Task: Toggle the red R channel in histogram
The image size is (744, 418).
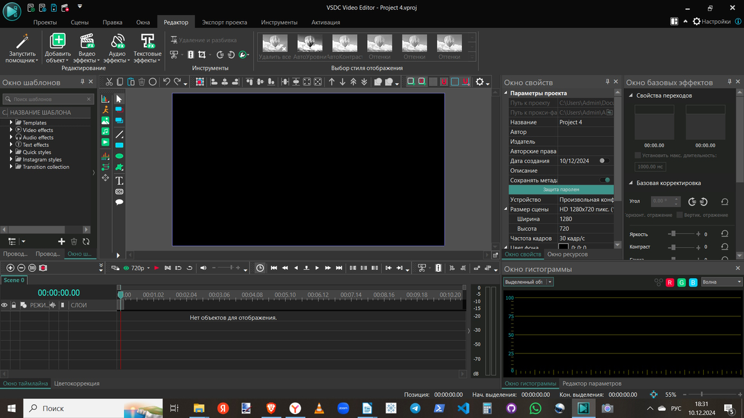Action: click(x=670, y=282)
